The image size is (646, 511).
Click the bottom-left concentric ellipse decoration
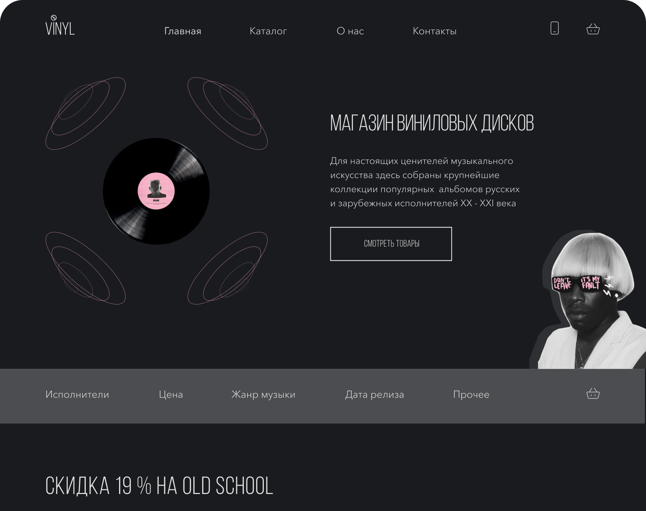pos(85,268)
